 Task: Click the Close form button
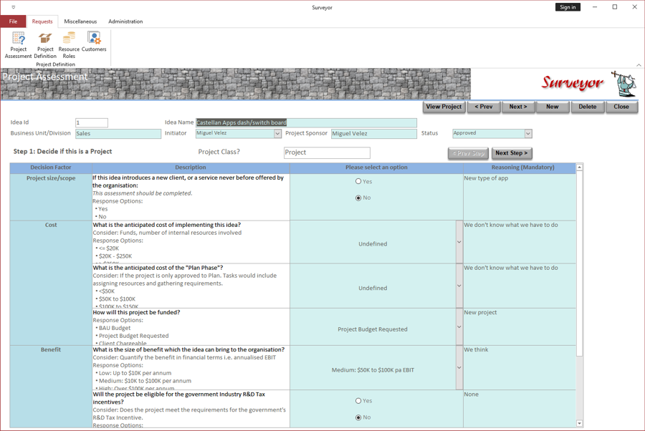(621, 107)
